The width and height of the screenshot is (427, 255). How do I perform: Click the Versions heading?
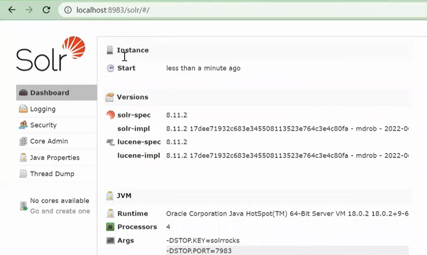(133, 97)
